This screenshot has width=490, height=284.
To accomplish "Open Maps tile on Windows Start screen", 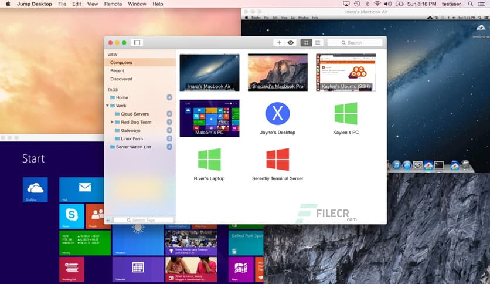I will 241,269.
